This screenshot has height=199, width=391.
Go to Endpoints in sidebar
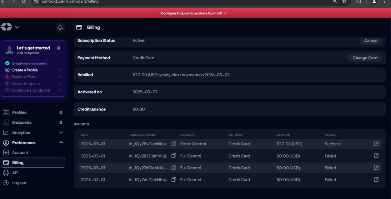click(33, 122)
